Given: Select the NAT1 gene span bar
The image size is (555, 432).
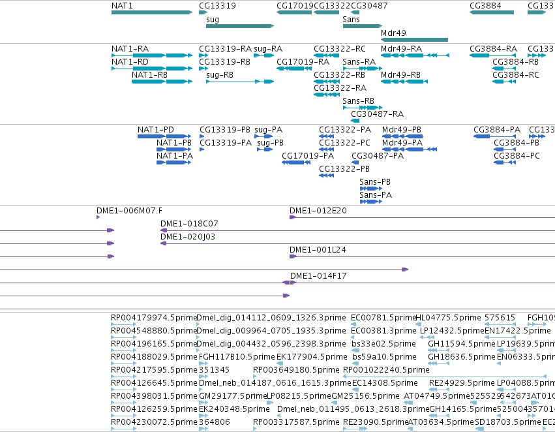Looking at the screenshot, I should point(152,12).
